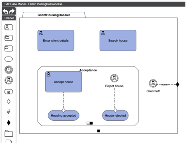186x144 pixels.
Task: Choose the Case Plan folder shape
Action: (x=9, y=133)
